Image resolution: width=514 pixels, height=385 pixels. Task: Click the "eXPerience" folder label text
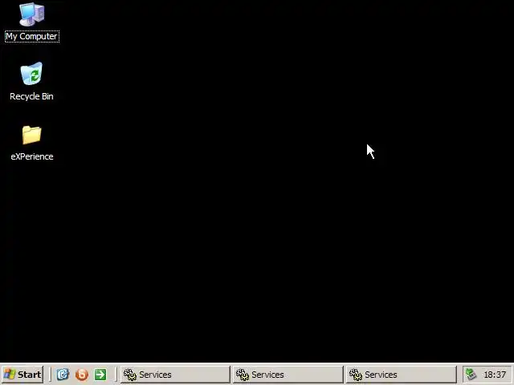[x=32, y=156]
